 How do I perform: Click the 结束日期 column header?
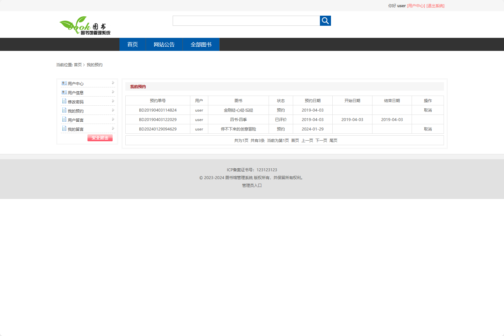(x=392, y=101)
